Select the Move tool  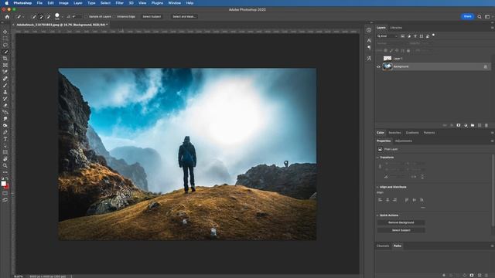click(5, 32)
